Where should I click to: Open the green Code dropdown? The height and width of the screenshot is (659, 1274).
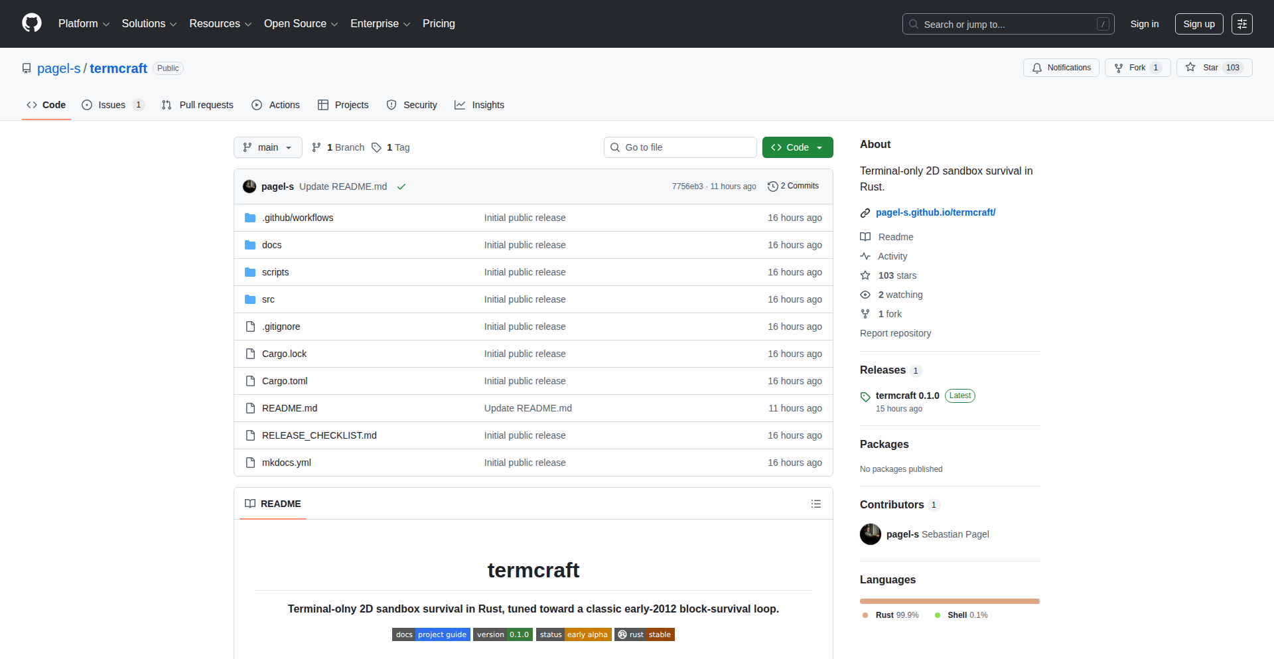click(x=797, y=147)
